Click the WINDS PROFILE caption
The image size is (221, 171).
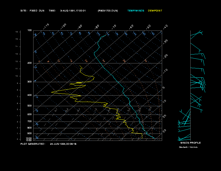[191, 143]
